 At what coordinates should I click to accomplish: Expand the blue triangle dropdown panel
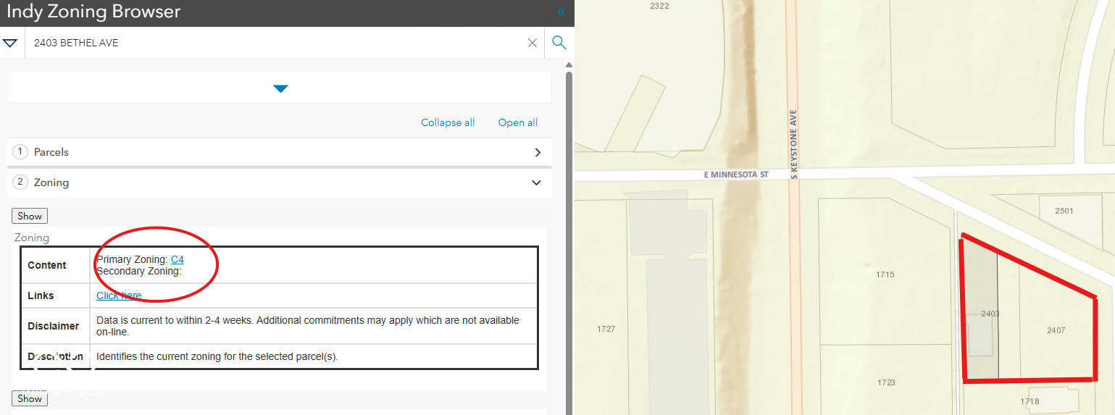click(281, 88)
